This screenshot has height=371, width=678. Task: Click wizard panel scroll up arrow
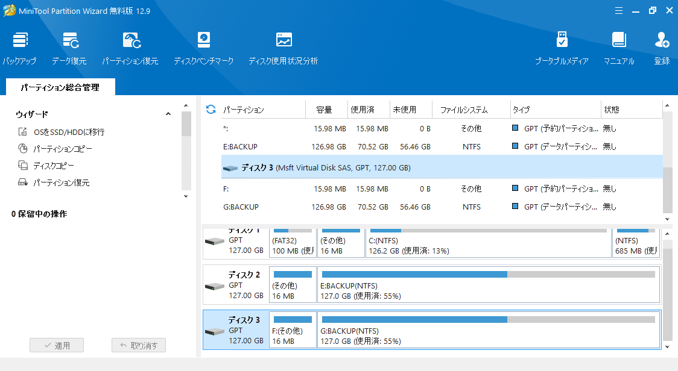(x=186, y=105)
